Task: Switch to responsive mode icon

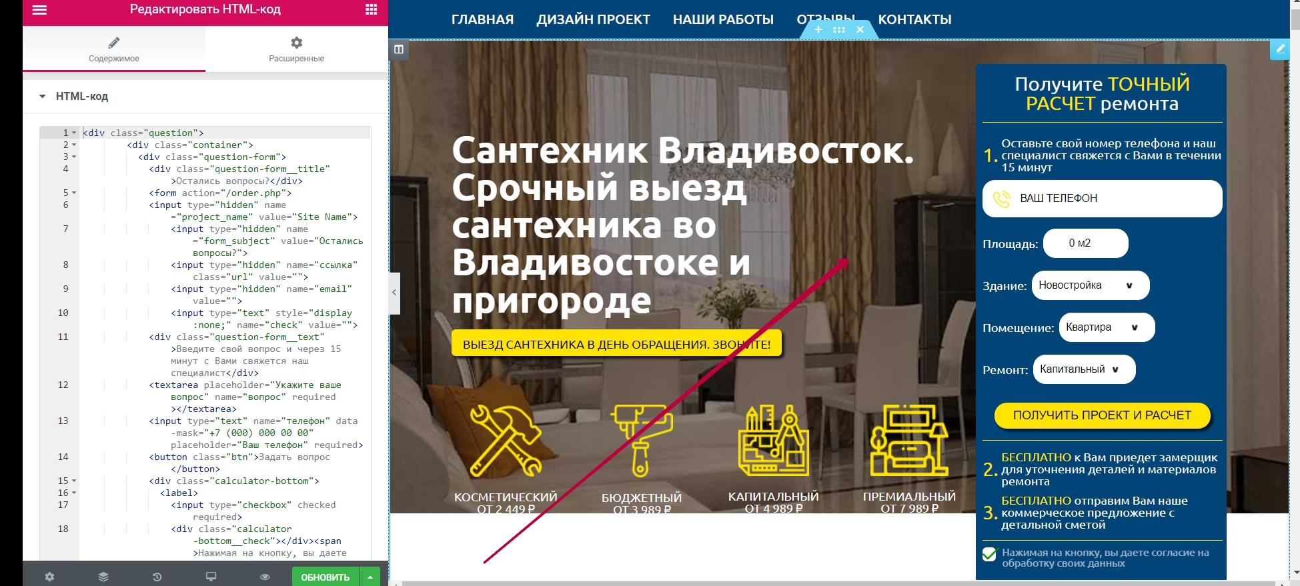Action: click(211, 577)
